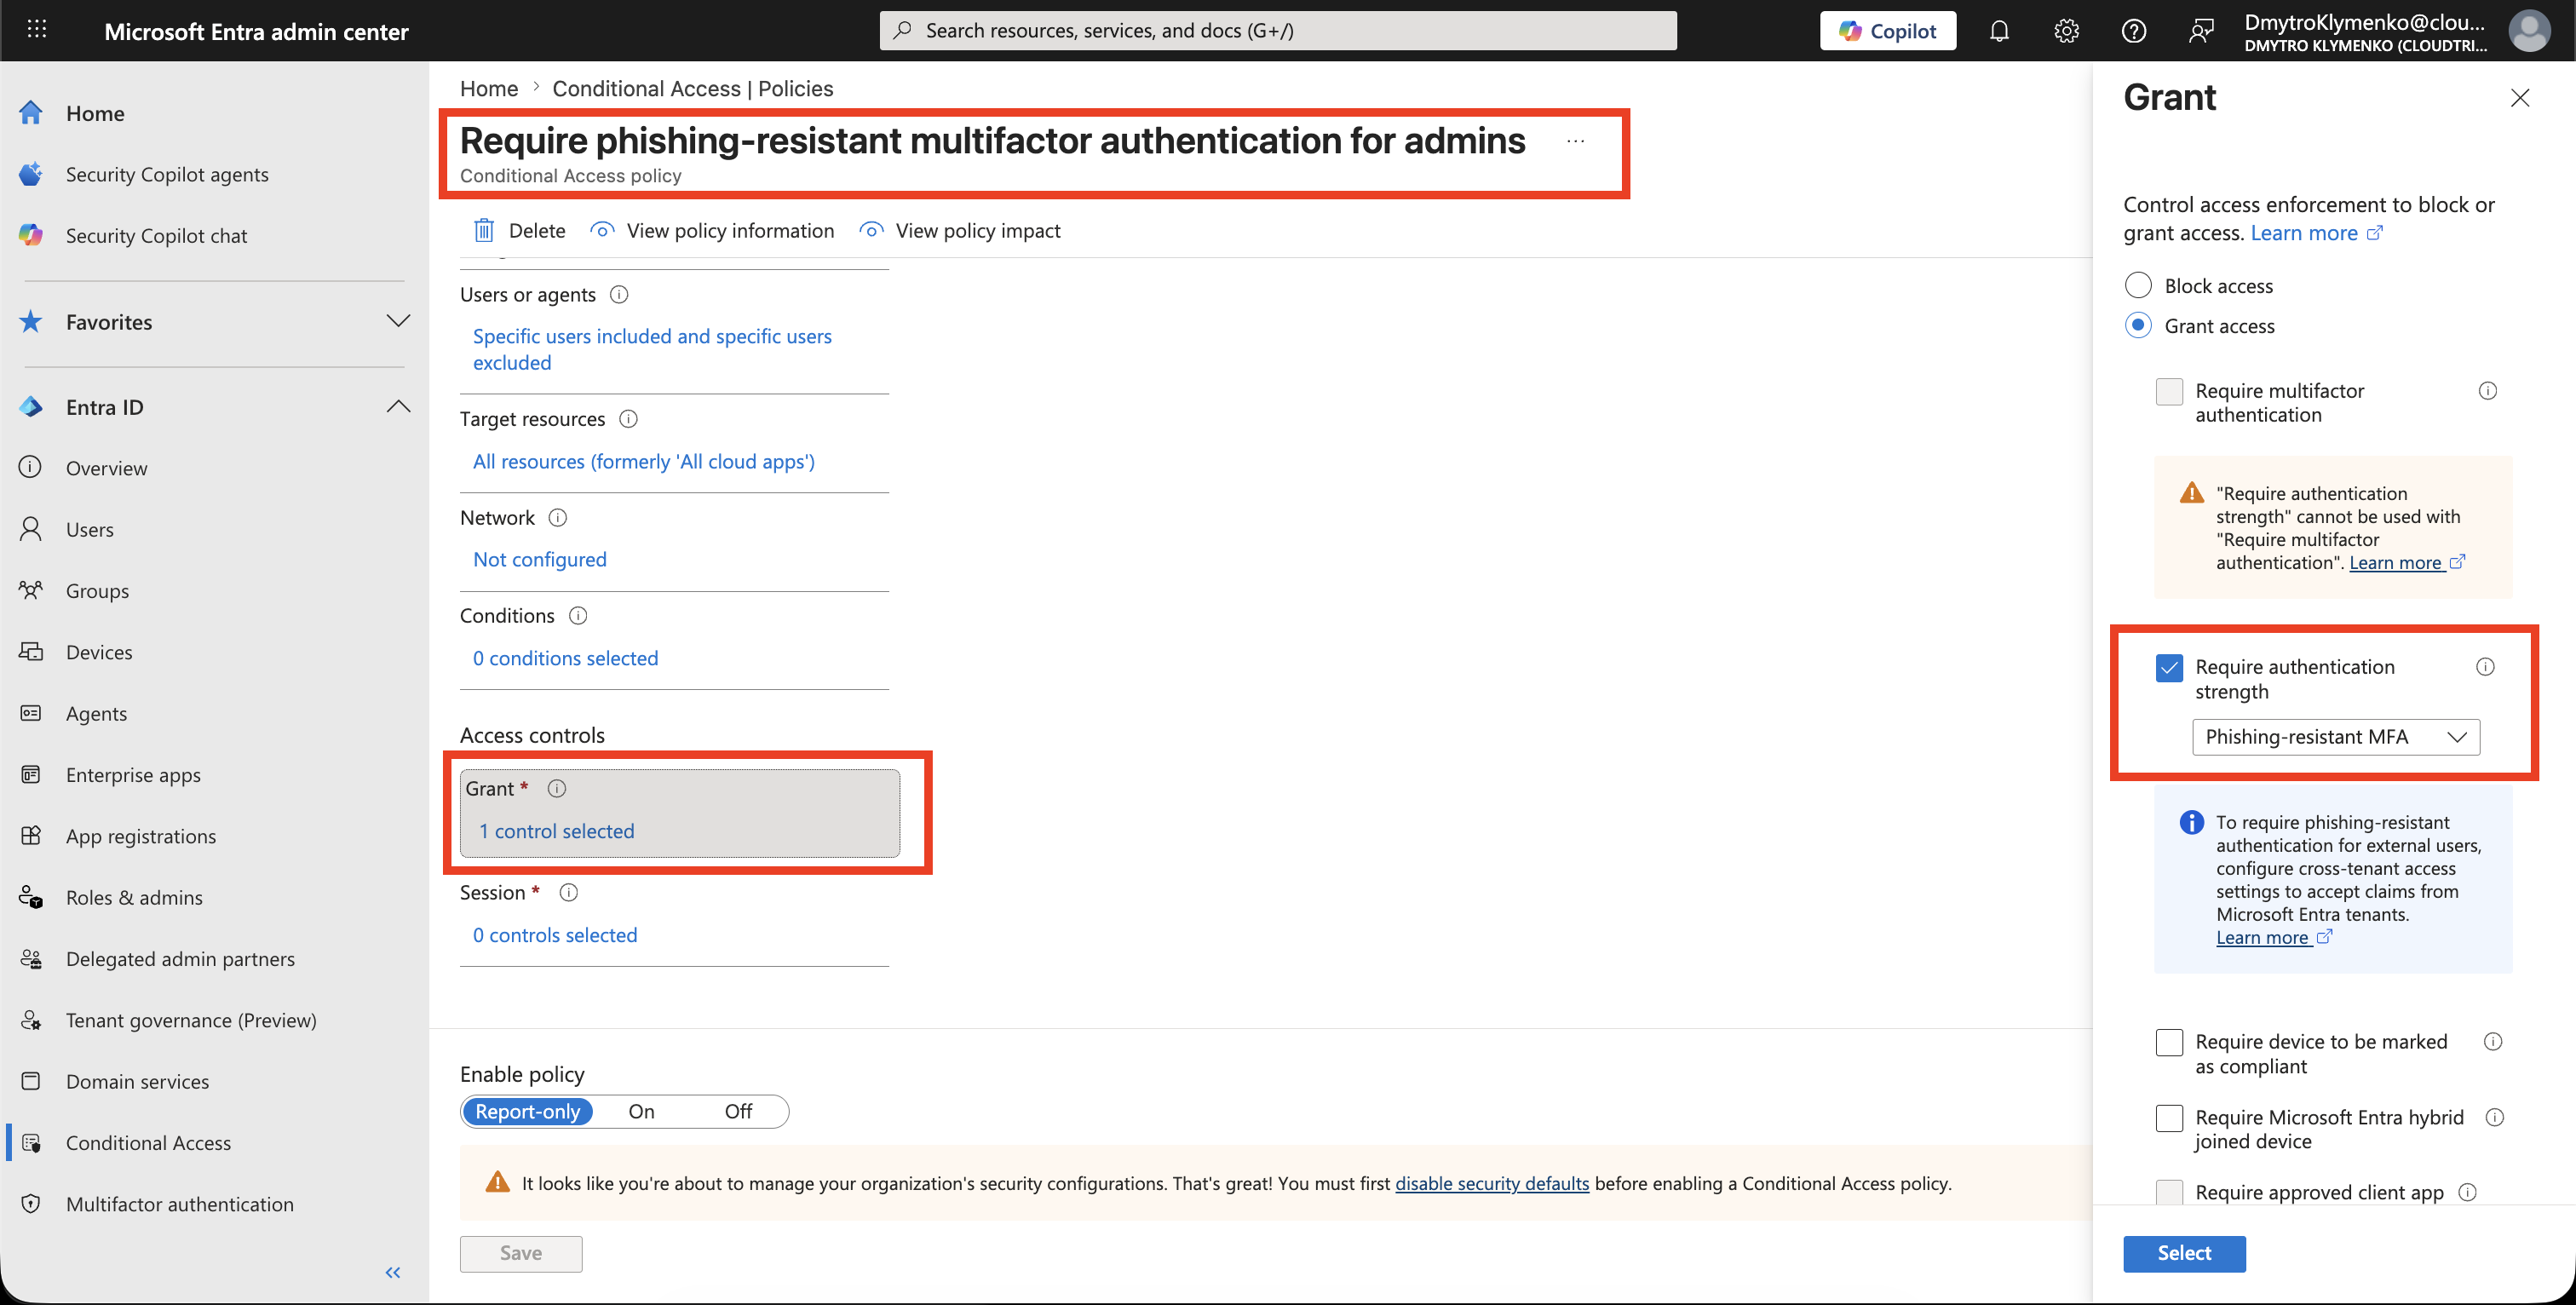Viewport: 2576px width, 1305px height.
Task: Open the app launcher grid icon
Action: pos(37,30)
